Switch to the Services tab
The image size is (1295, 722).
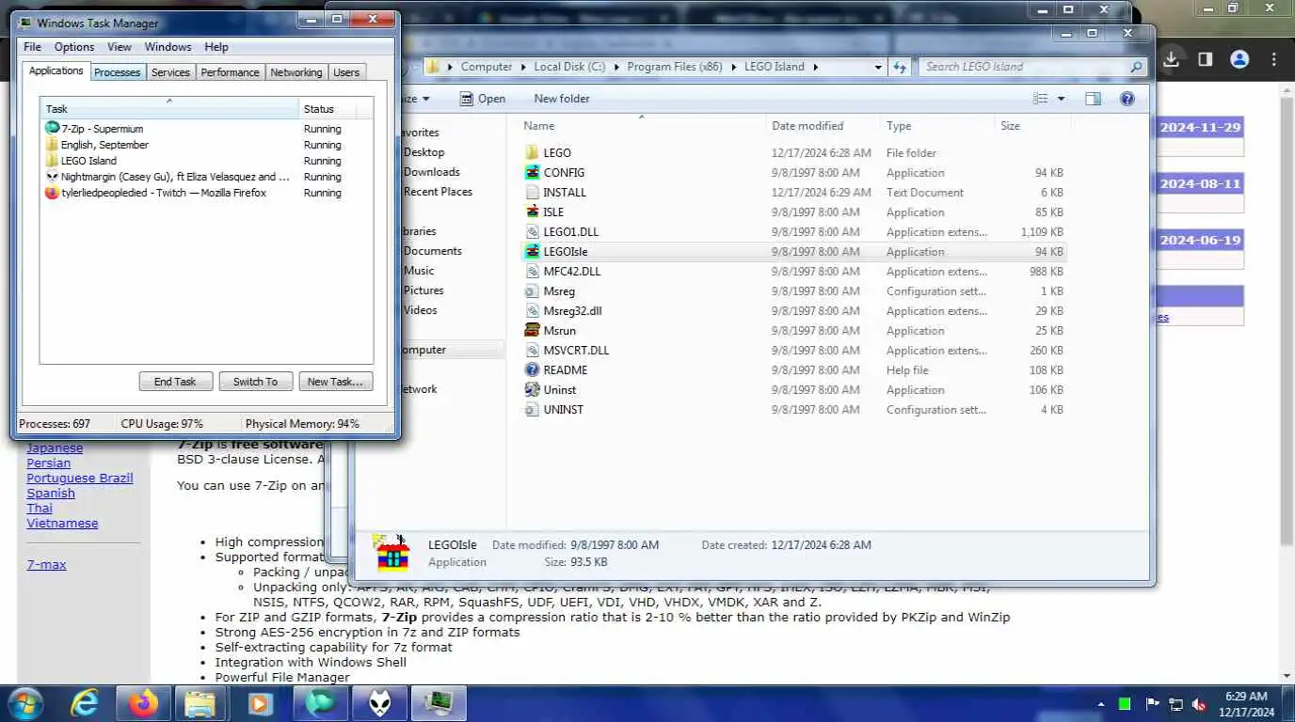[170, 72]
